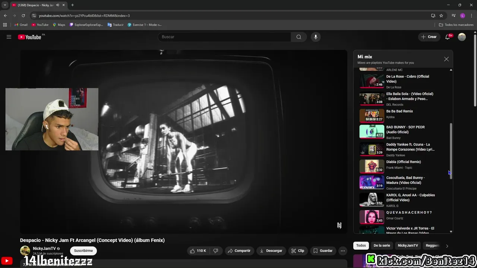Screen dimensions: 477x268
Task: Click the video player to pause
Action: click(x=183, y=142)
